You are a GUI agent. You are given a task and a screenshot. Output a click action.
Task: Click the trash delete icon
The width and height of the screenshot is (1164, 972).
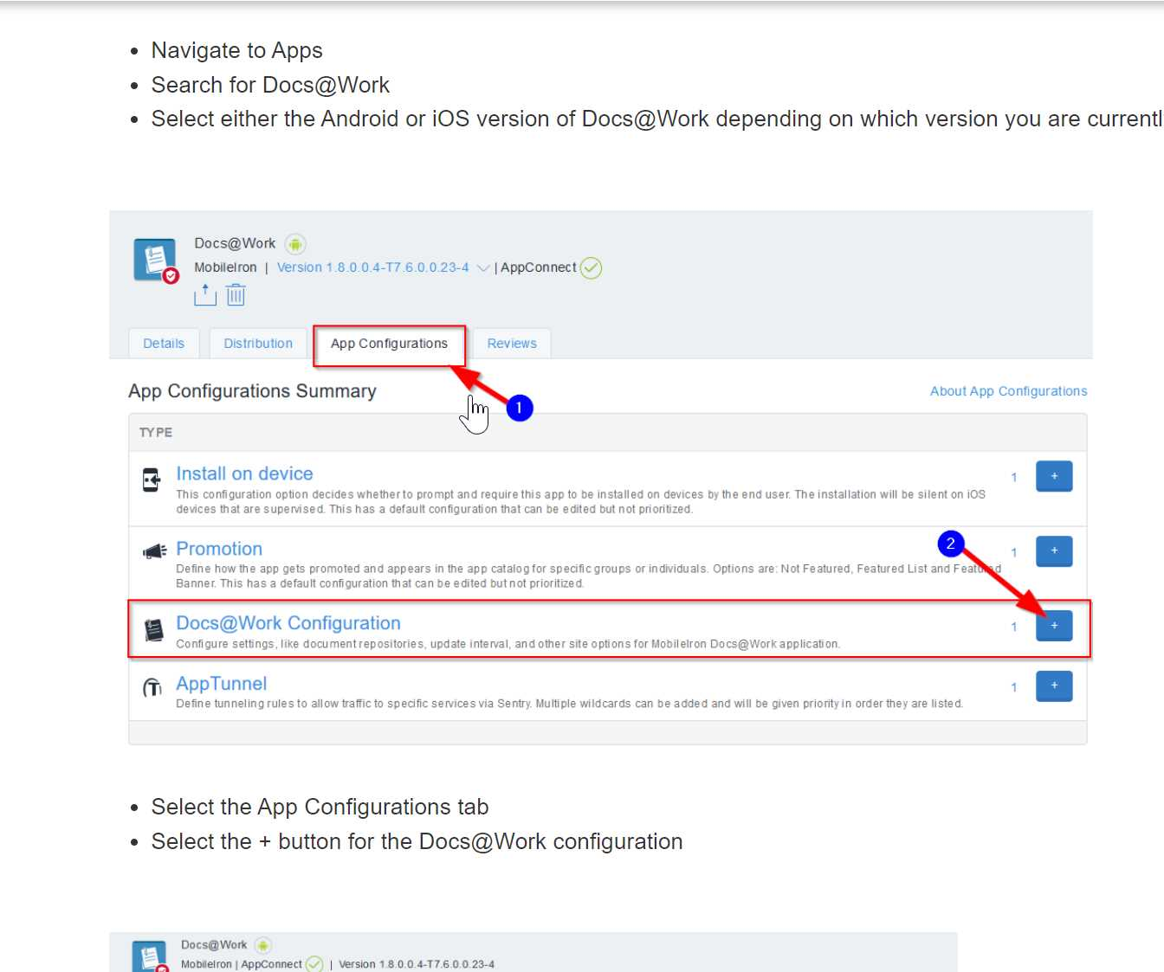click(x=236, y=295)
